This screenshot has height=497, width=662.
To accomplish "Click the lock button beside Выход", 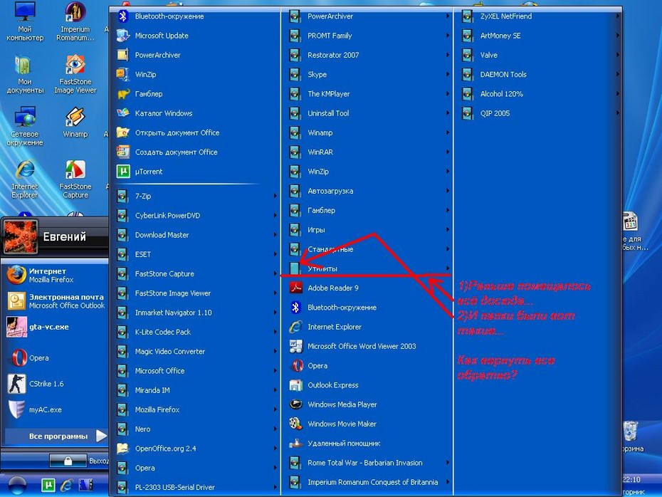I will 68,461.
